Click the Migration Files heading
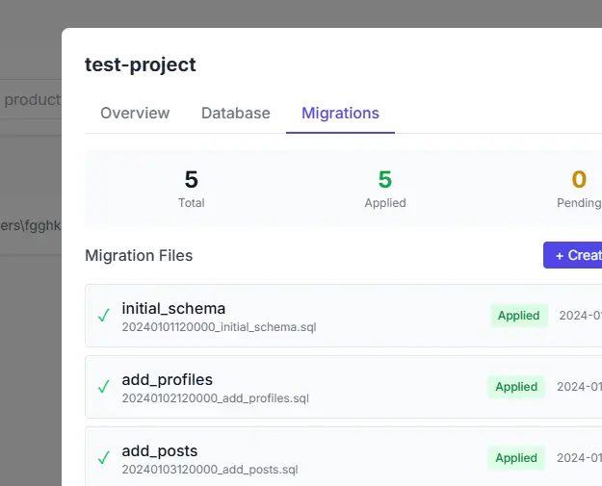602x486 pixels. pyautogui.click(x=139, y=255)
